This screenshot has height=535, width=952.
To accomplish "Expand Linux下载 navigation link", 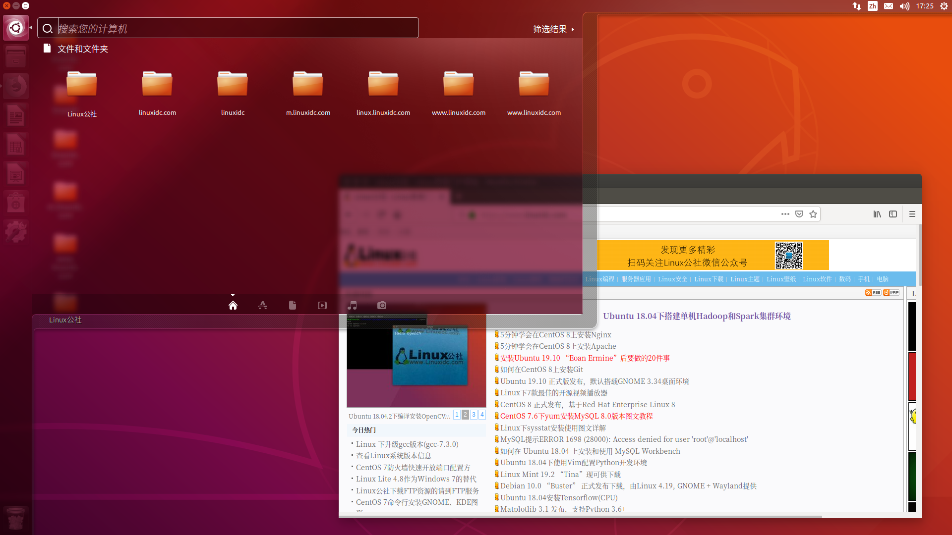I will [710, 279].
